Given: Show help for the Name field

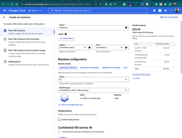Looking at the screenshot, I should [x=126, y=28].
